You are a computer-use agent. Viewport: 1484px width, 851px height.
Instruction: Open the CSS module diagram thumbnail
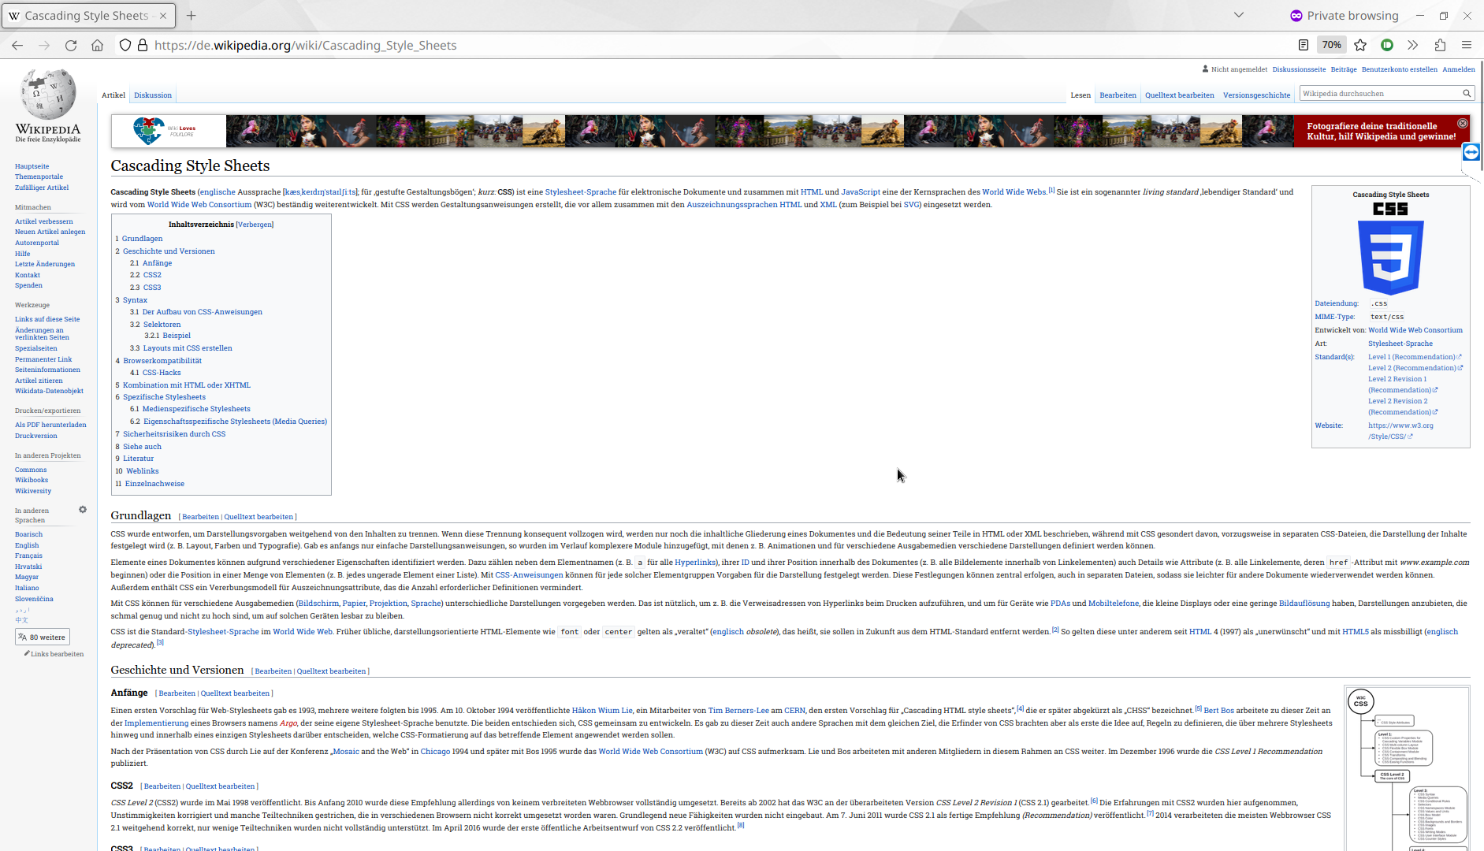click(x=1407, y=769)
